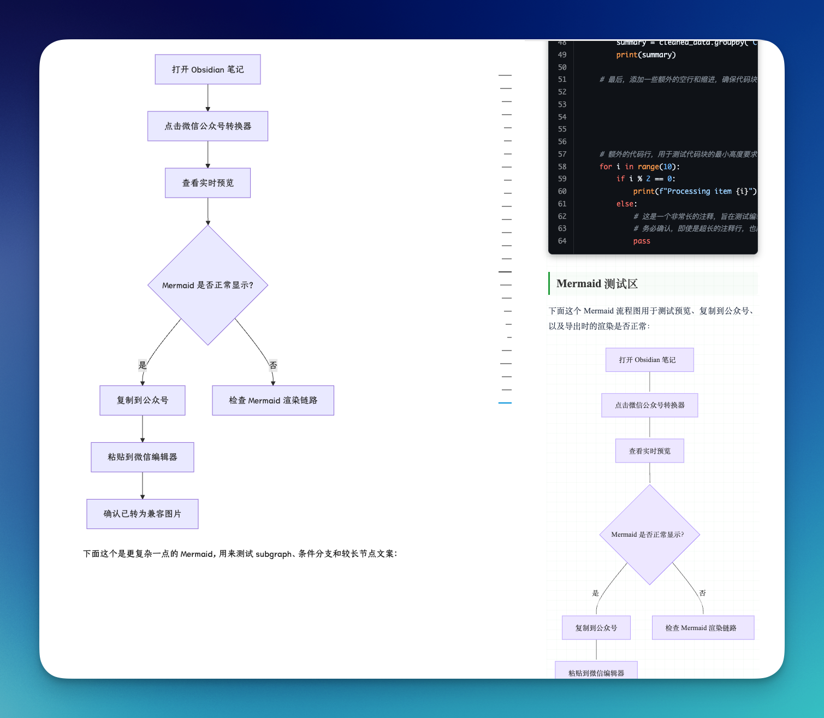824x718 pixels.
Task: Click line number 56 in code gutter
Action: click(562, 141)
